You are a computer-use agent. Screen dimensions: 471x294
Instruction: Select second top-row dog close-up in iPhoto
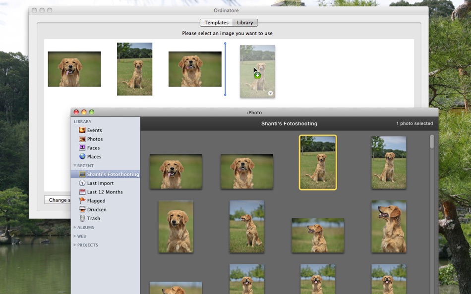tap(246, 171)
